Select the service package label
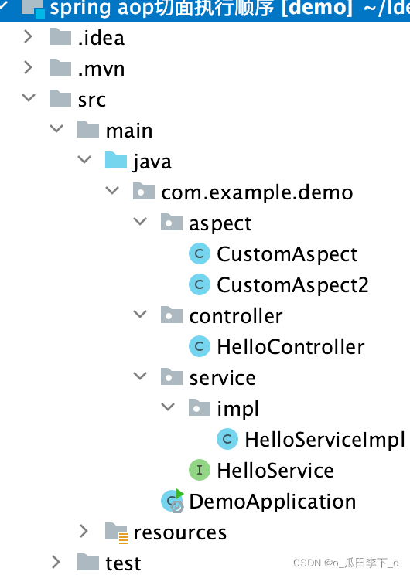 [x=223, y=378]
